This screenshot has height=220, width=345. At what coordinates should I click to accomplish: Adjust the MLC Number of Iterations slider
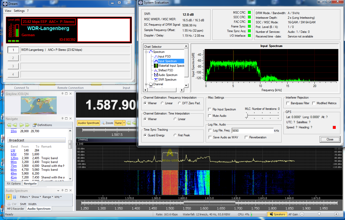(x=247, y=116)
